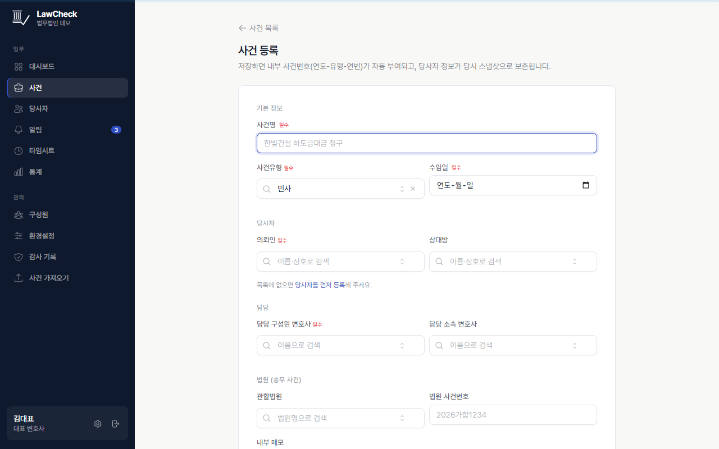719x449 pixels.
Task: Expand the 상대방 dropdown chevron
Action: (x=575, y=262)
